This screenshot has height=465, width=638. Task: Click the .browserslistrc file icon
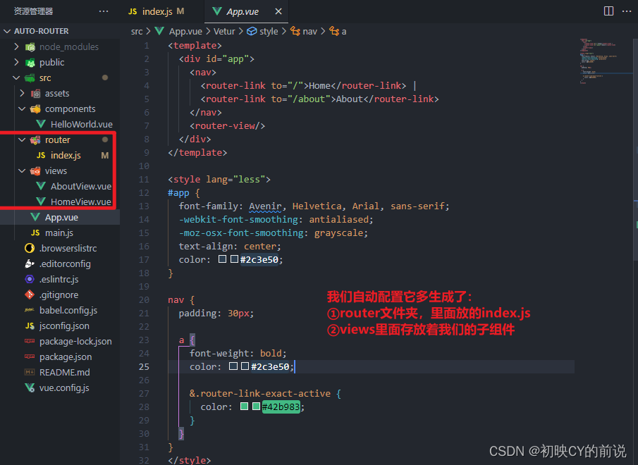(x=30, y=248)
